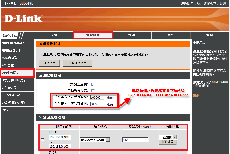230x154 pixels.
Task: Open the 幫助 tab
Action: click(x=210, y=35)
